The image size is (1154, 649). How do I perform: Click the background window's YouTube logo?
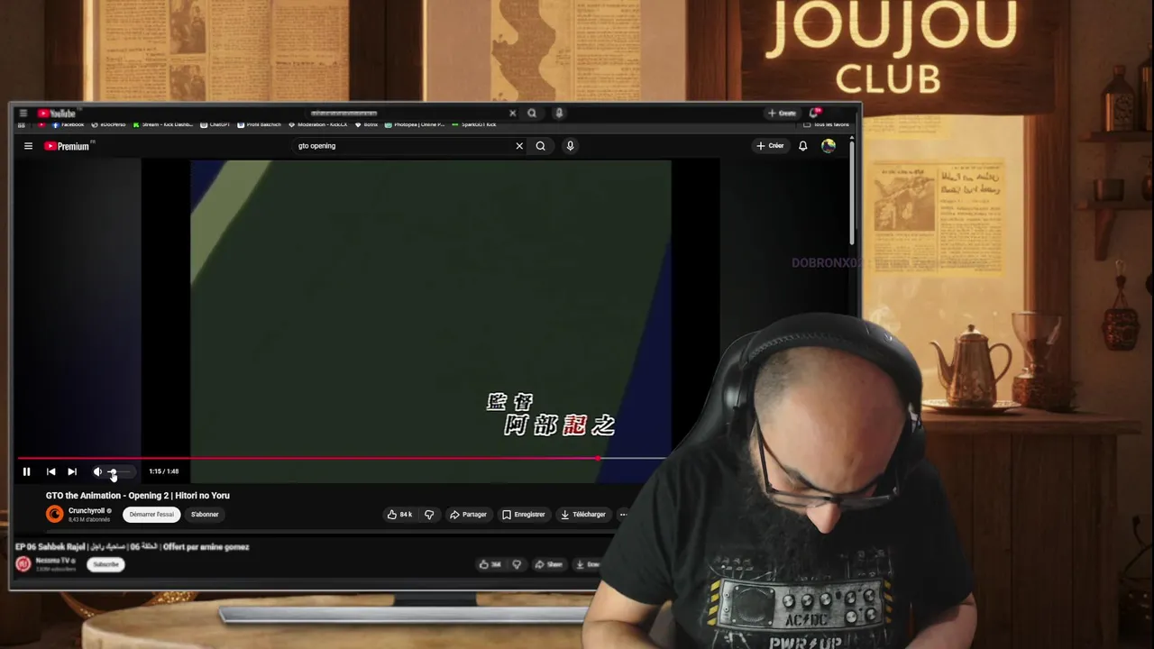click(57, 114)
